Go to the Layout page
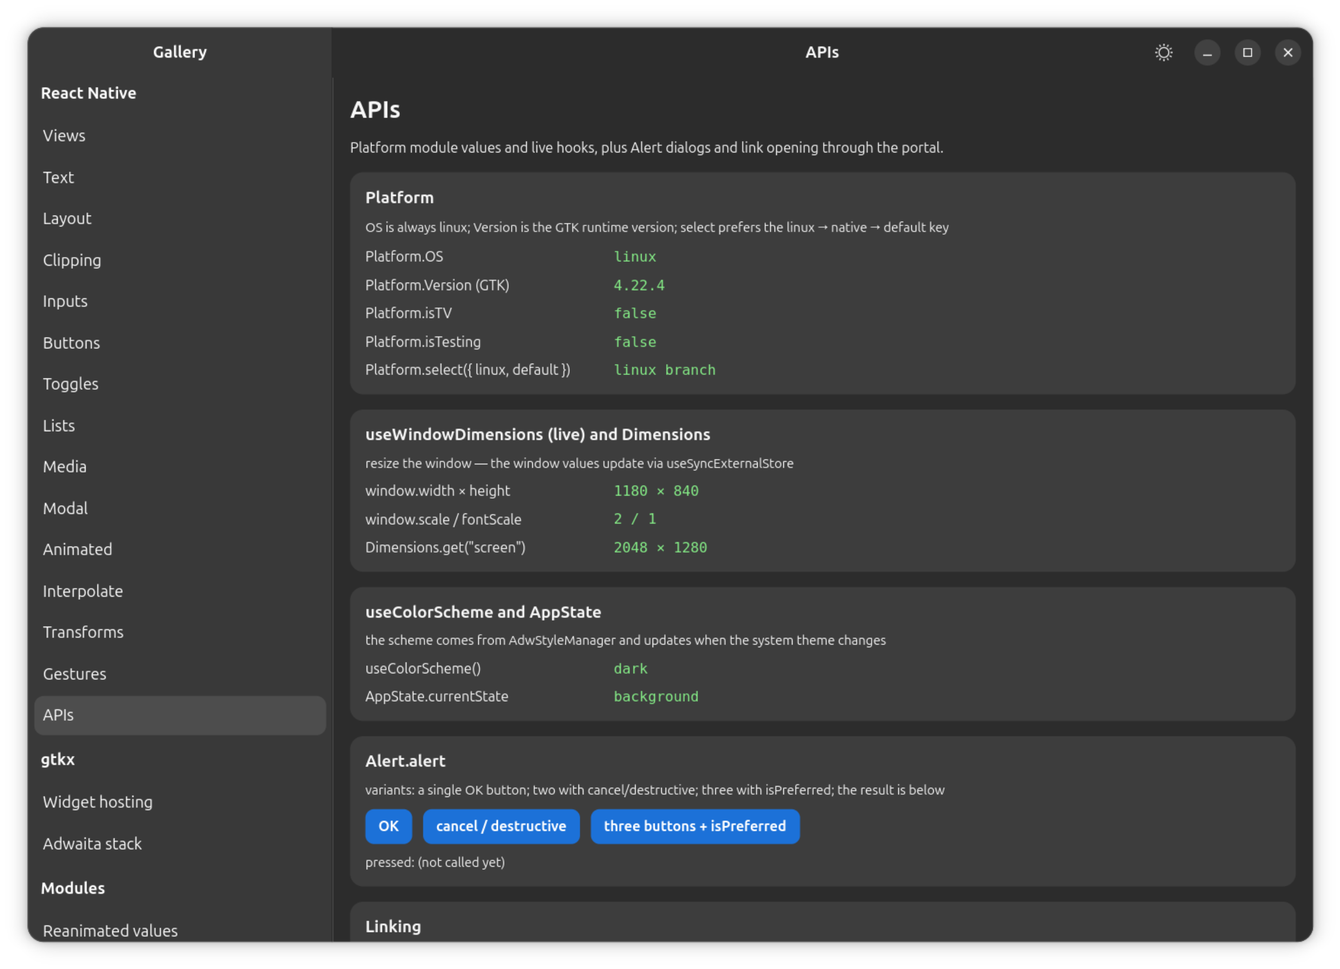This screenshot has width=1340, height=969. 180,218
